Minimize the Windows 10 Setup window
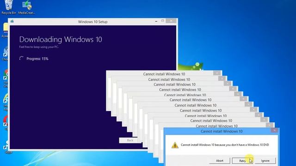This screenshot has height=166, width=296. 156,21
